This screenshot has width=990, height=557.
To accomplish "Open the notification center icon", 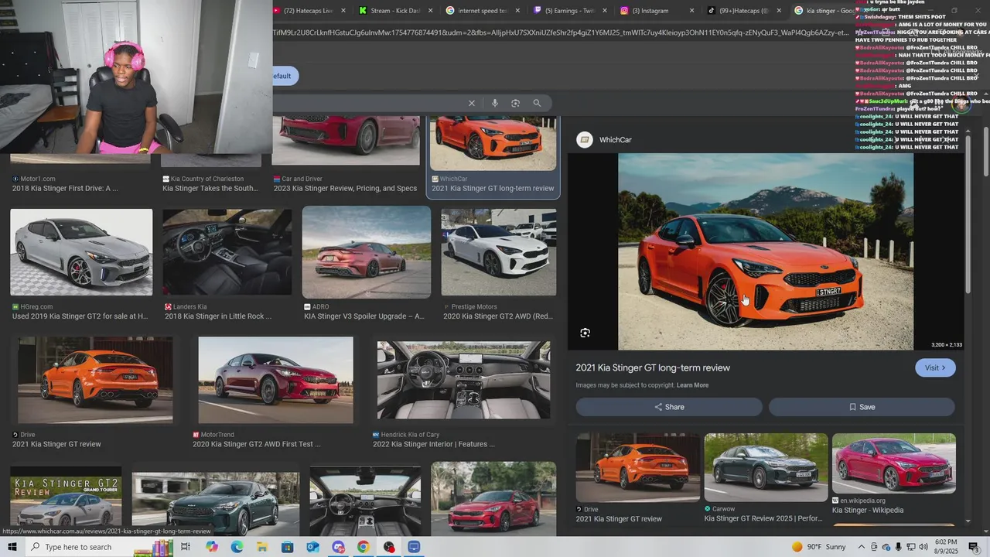I will [x=973, y=547].
